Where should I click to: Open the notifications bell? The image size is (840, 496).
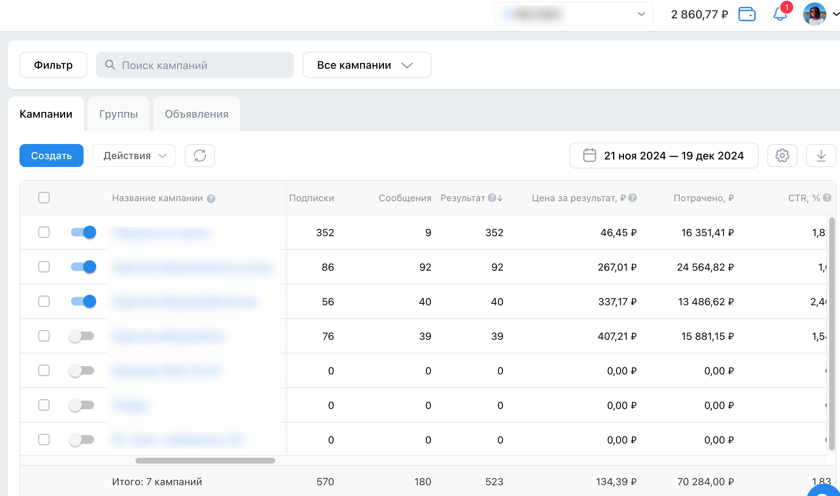click(x=780, y=14)
